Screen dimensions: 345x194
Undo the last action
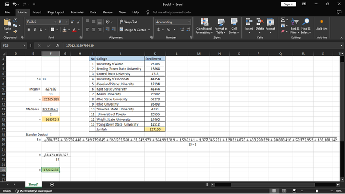pyautogui.click(x=15, y=4)
